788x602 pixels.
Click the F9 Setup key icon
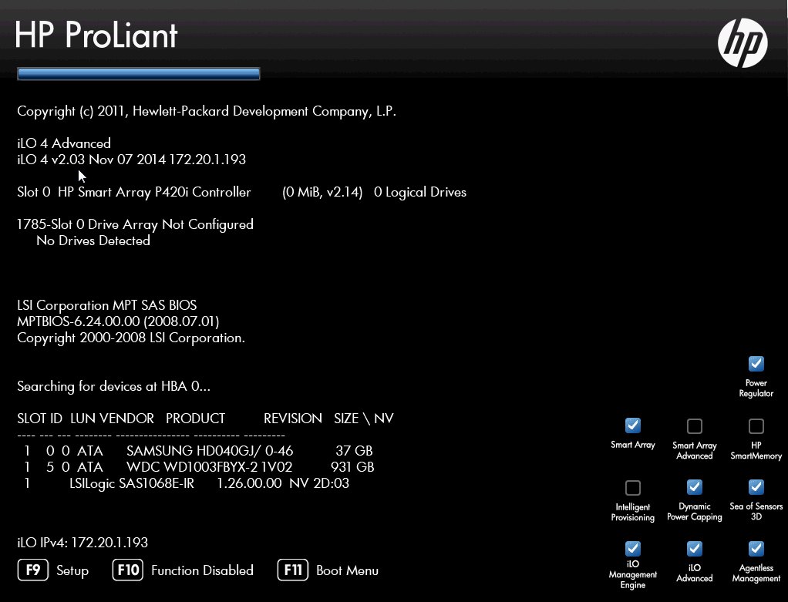[33, 570]
